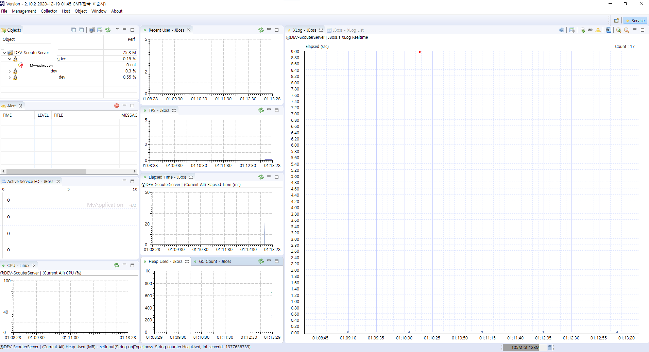The image size is (649, 352).
Task: Switch to the JBoss - XLog List tab
Action: coord(345,30)
